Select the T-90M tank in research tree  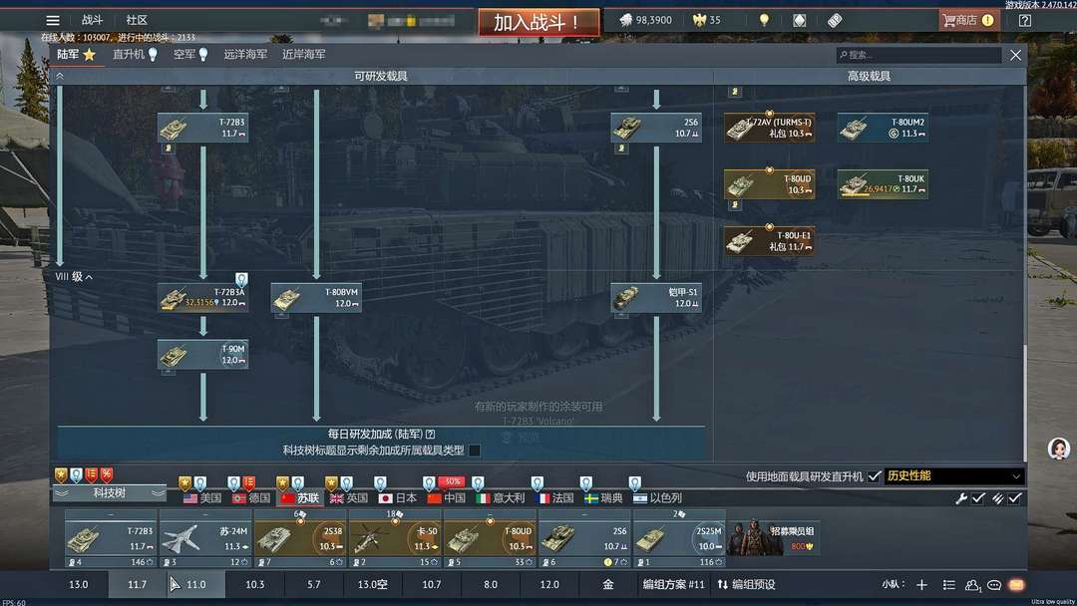click(x=202, y=354)
